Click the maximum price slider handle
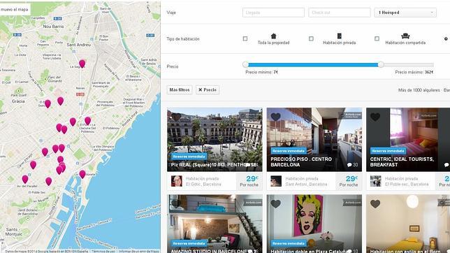The image size is (450, 253). [381, 64]
